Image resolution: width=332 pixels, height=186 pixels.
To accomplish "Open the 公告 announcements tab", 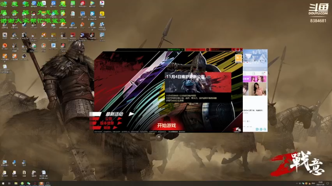I will coord(109,119).
